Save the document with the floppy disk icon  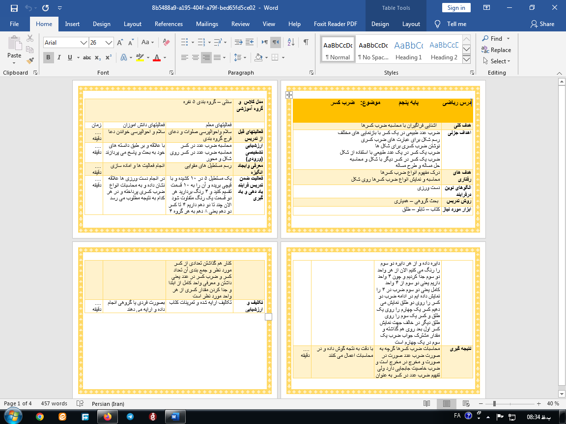[x=14, y=8]
